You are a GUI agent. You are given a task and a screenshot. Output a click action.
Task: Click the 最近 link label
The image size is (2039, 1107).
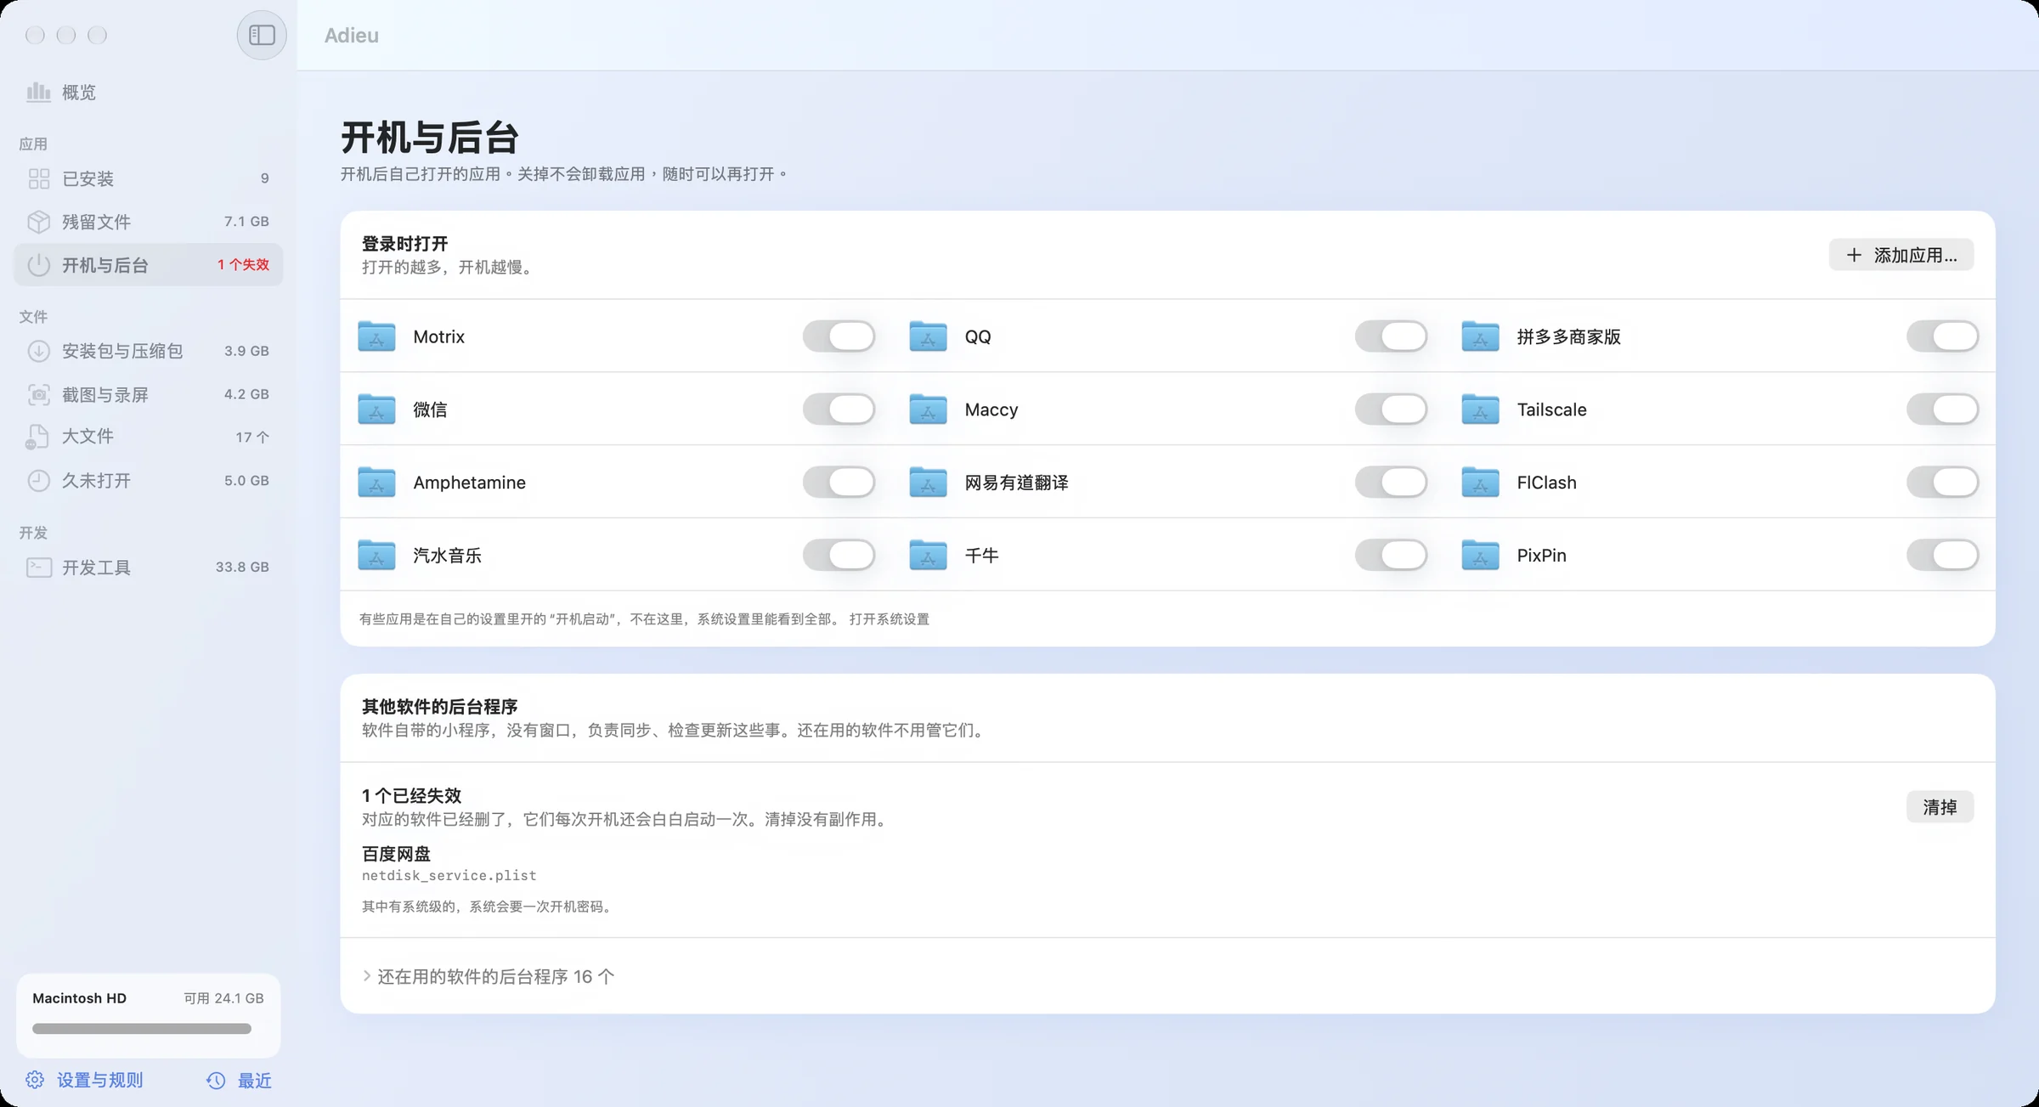(254, 1080)
